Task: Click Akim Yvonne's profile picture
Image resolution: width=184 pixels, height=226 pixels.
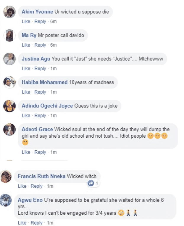Action: 9,12
